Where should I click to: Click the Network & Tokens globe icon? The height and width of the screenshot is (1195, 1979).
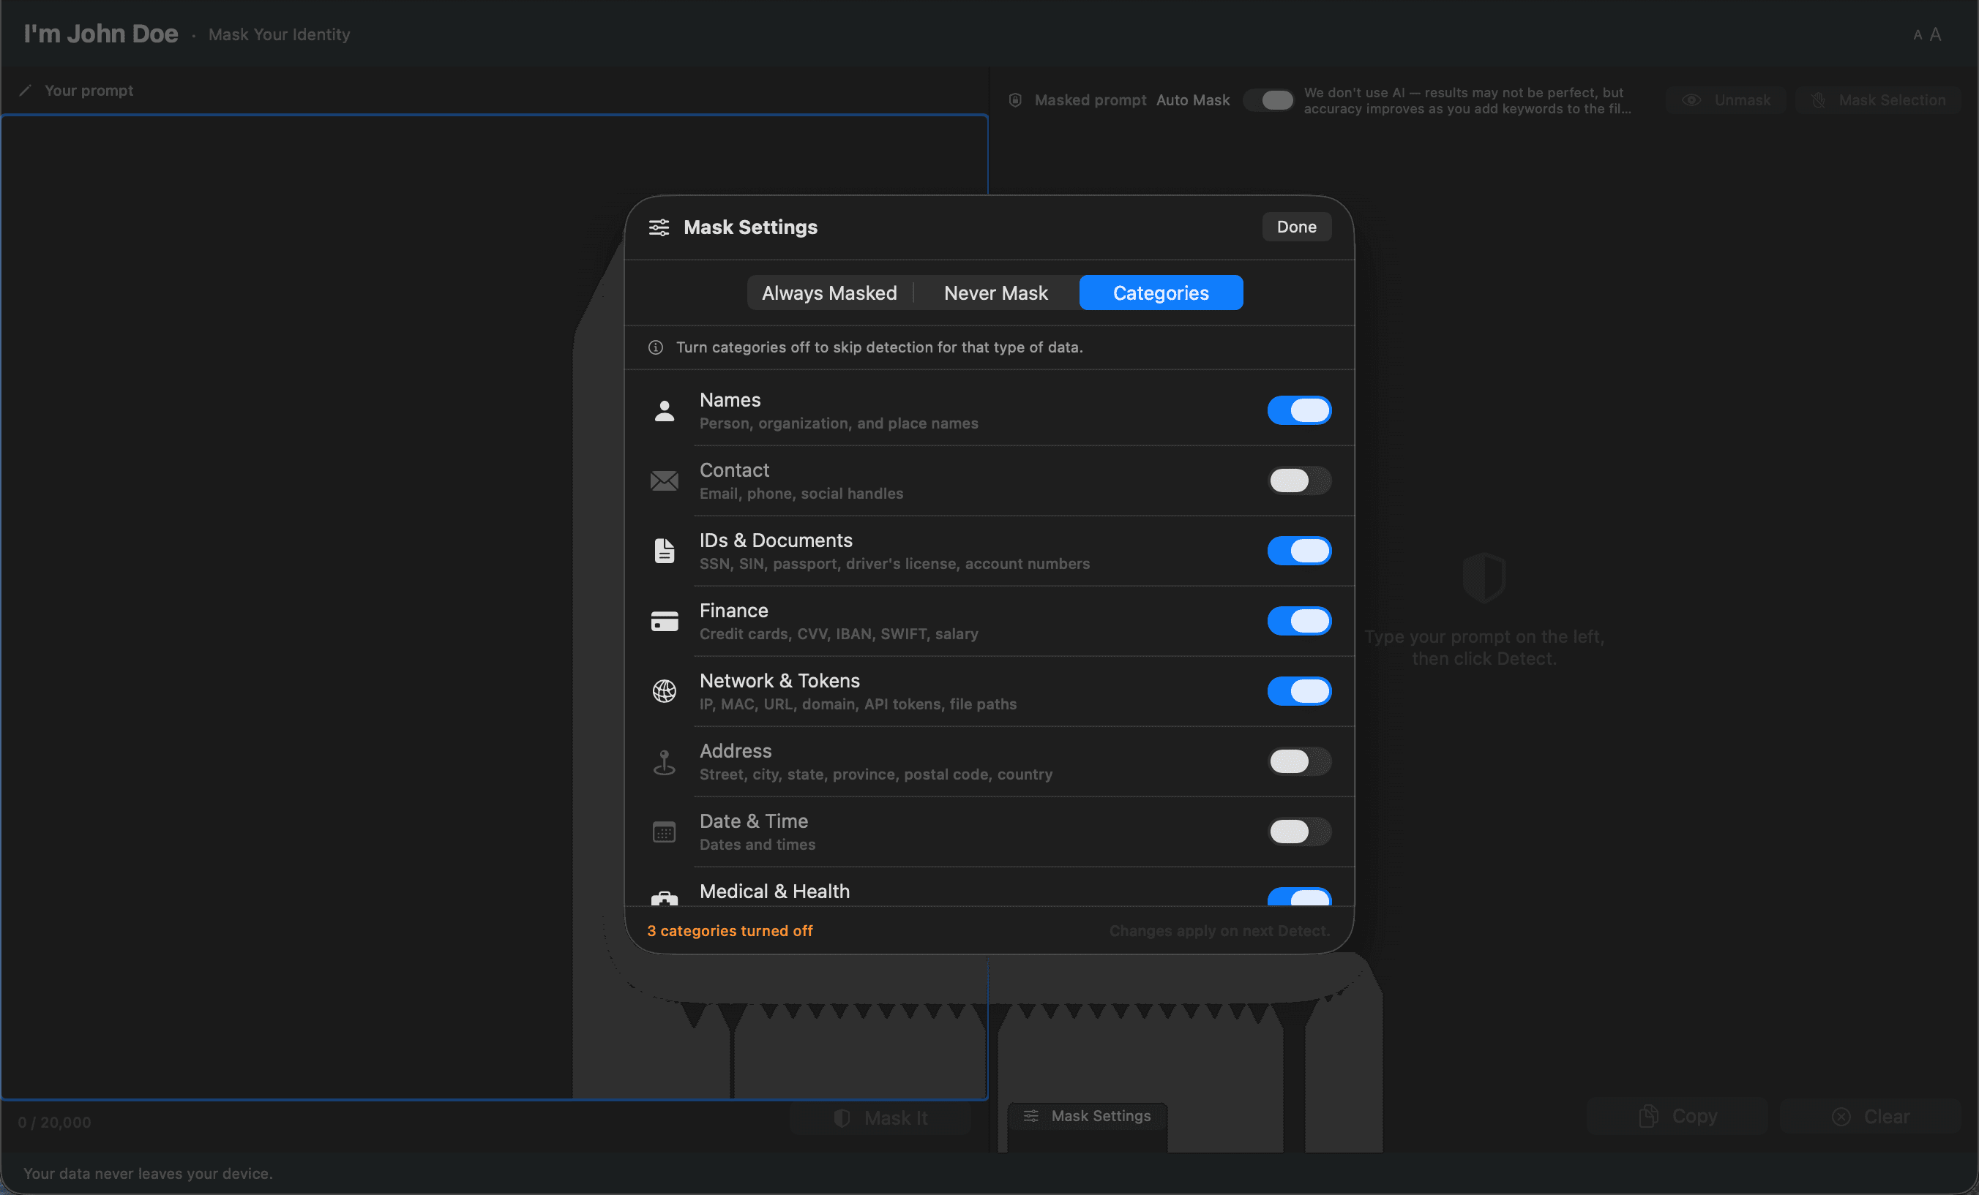[x=665, y=691]
